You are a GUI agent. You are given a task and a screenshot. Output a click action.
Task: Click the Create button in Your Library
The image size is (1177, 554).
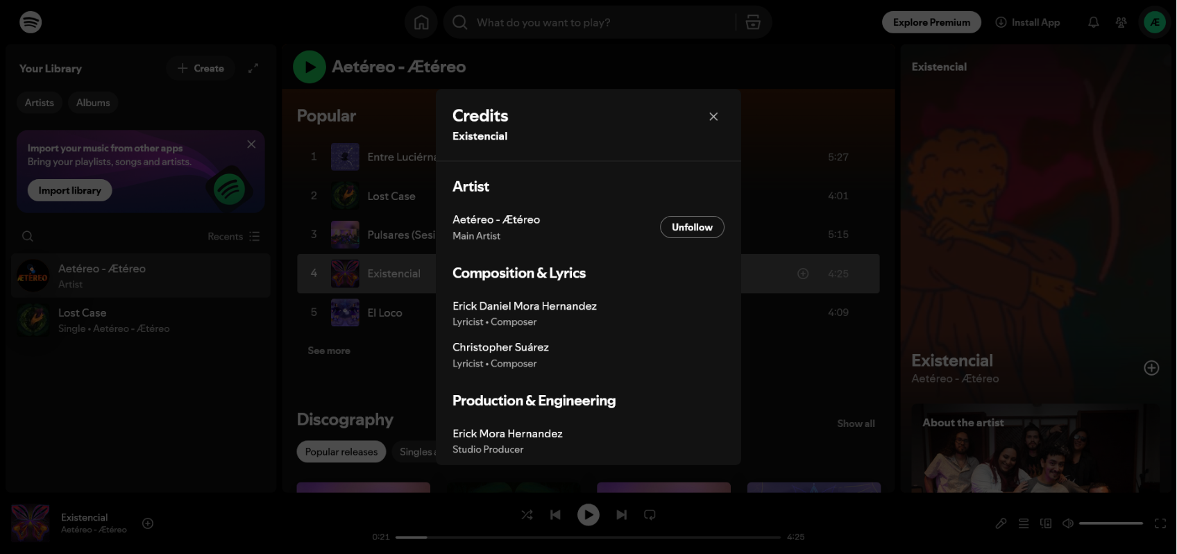201,68
